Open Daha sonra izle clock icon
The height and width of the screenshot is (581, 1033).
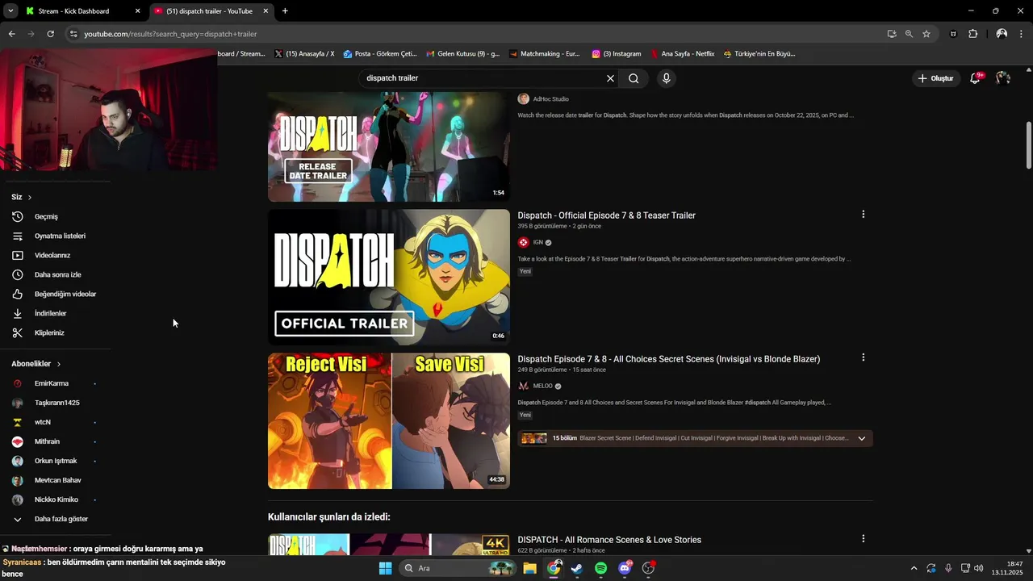coord(18,274)
